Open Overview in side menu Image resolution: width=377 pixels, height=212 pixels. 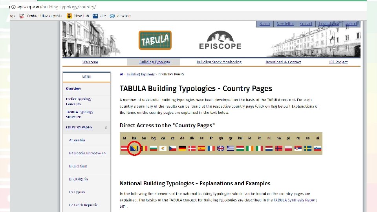pos(73,88)
